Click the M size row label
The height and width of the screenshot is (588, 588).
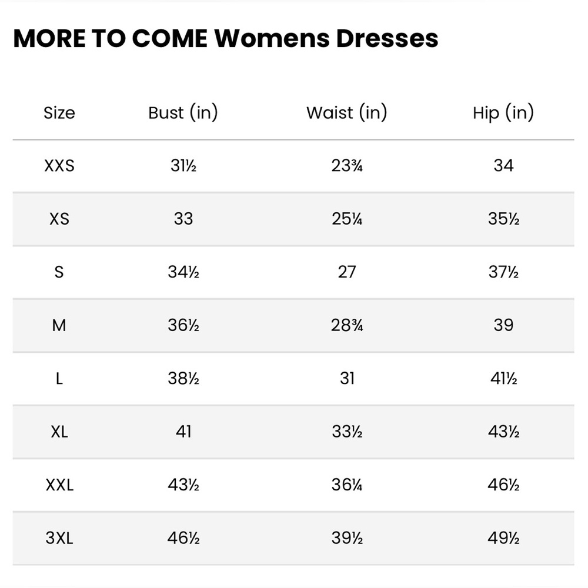pos(59,326)
